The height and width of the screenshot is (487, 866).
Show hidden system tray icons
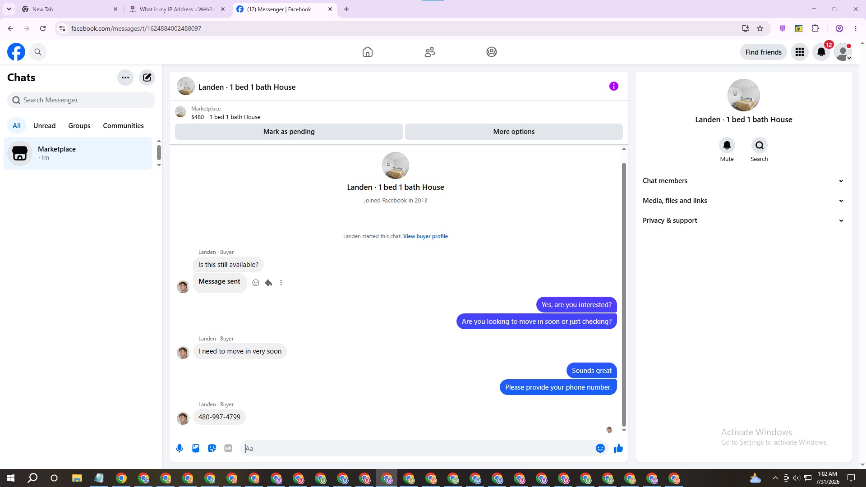point(775,478)
